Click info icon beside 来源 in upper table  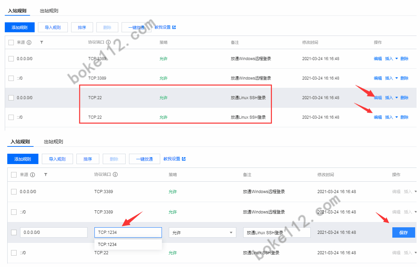(x=29, y=42)
